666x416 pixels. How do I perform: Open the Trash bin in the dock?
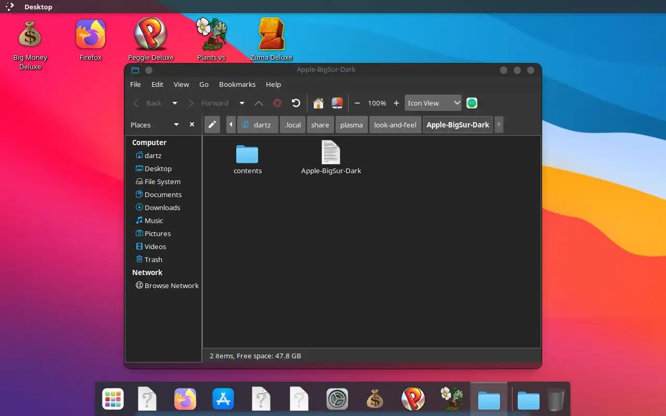(556, 399)
